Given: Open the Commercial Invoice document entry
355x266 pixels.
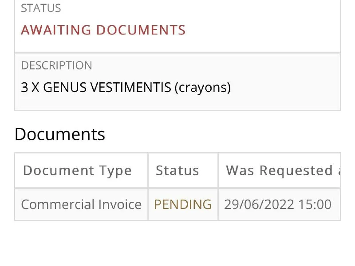Looking at the screenshot, I should (x=81, y=204).
